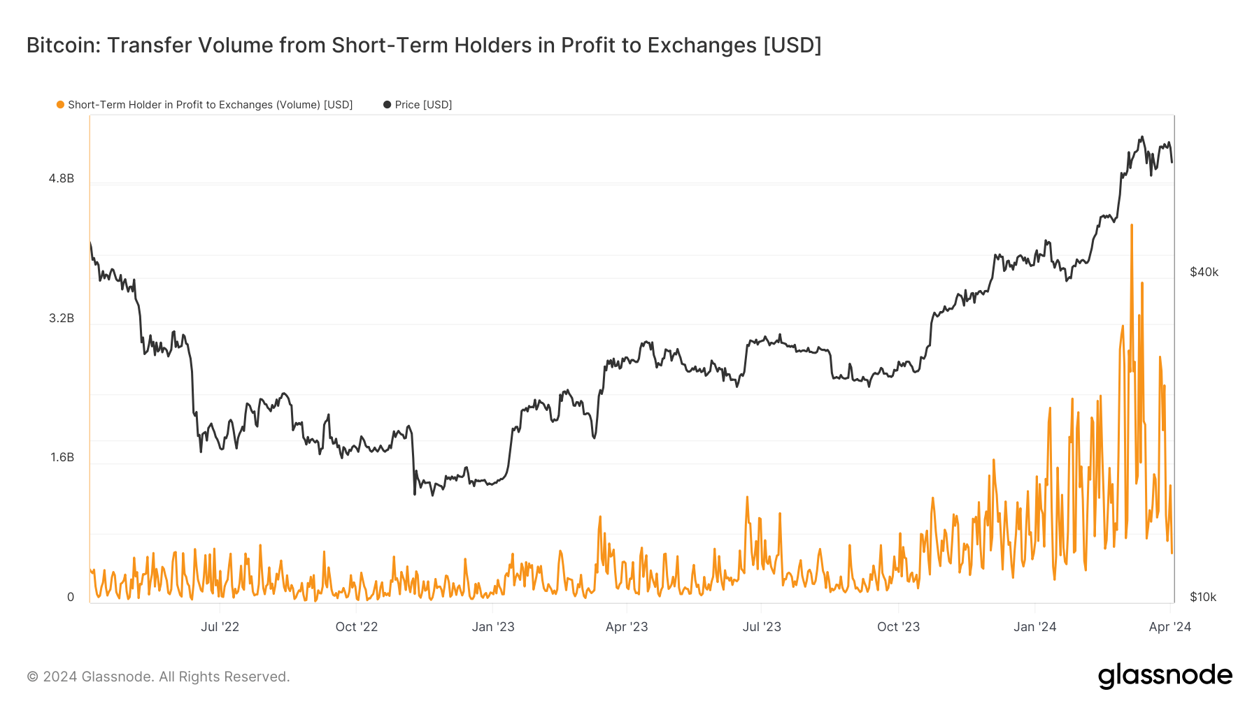Select the Jul '23 x-axis label

pyautogui.click(x=762, y=627)
